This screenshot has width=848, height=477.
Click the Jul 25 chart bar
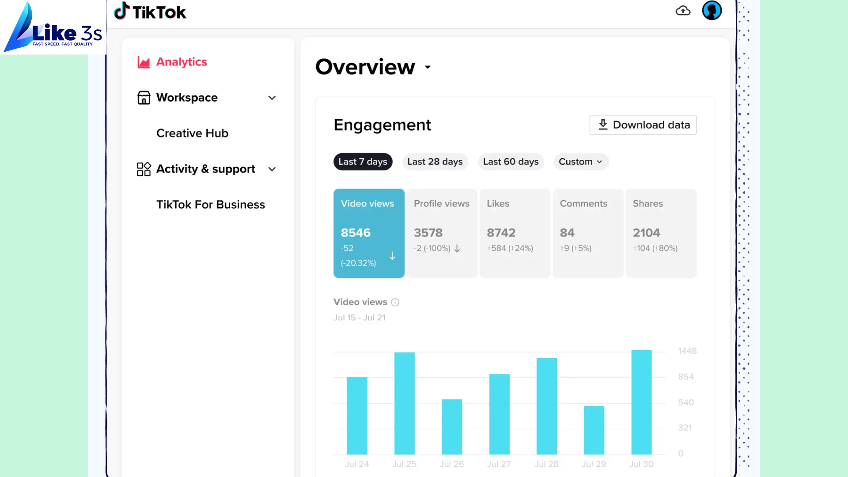pyautogui.click(x=405, y=403)
